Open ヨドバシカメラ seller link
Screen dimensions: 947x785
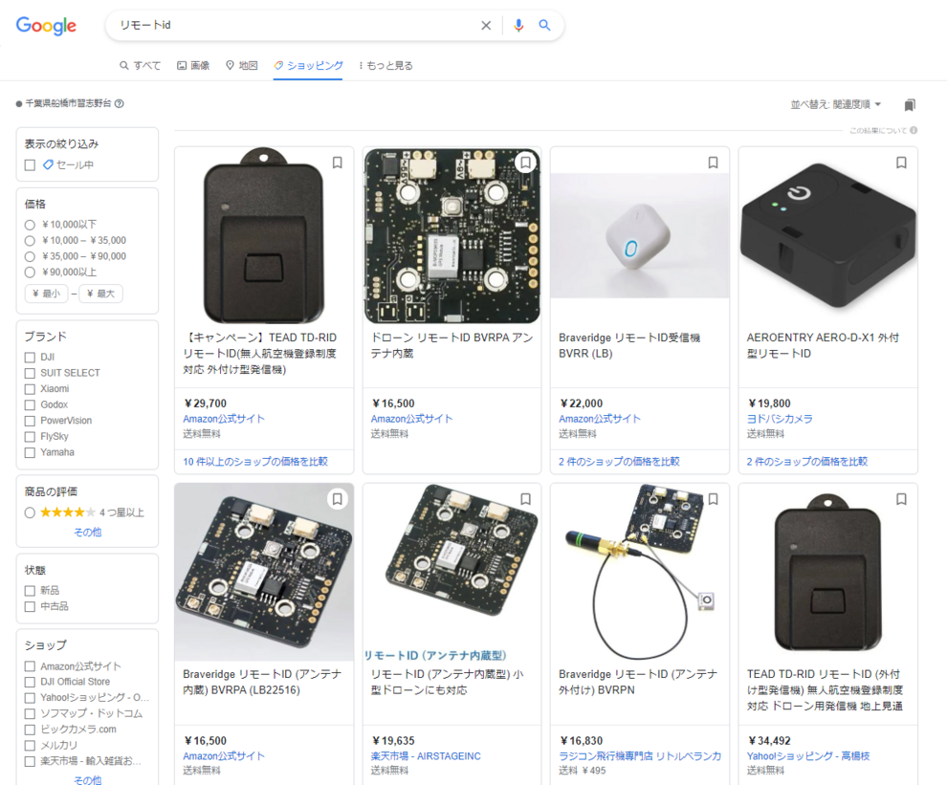[780, 419]
